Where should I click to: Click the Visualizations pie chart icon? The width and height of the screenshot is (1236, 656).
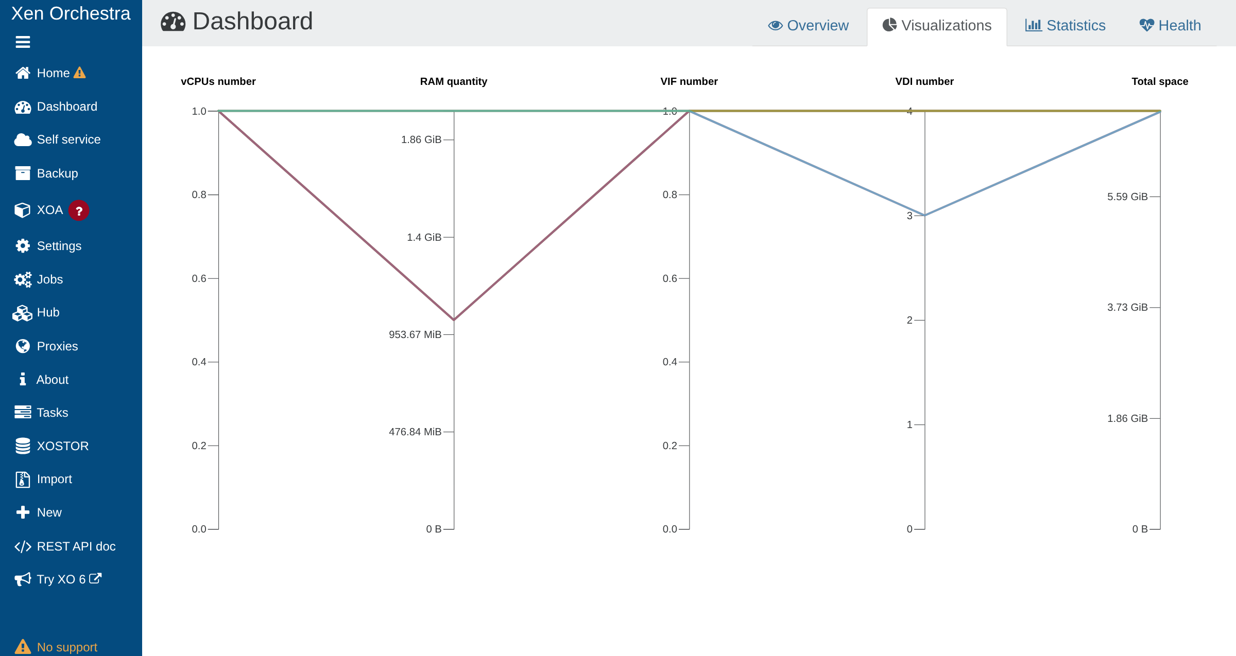click(x=889, y=25)
